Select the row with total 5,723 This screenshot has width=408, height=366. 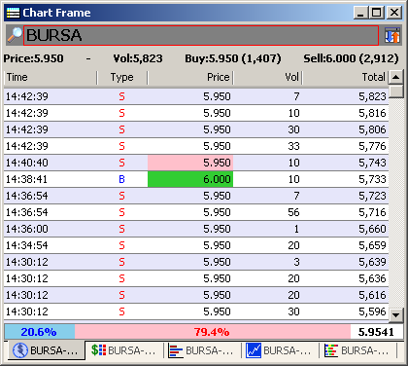click(x=196, y=196)
